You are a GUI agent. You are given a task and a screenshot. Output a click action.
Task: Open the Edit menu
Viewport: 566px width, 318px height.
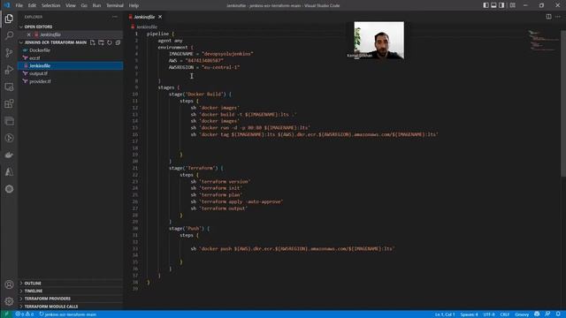click(32, 5)
